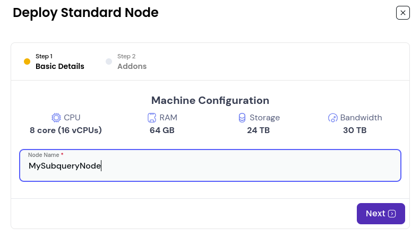Screen dimensions: 420x237
Task: Click the 64 GB RAM value
Action: pyautogui.click(x=162, y=130)
